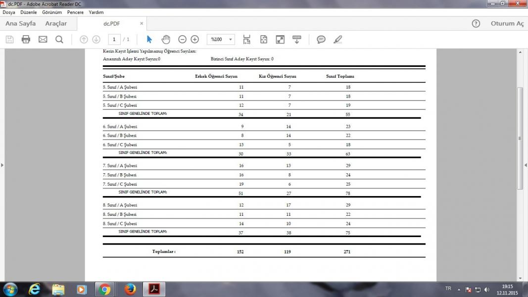Open the search magnifier tool
528x297 pixels.
[59, 40]
